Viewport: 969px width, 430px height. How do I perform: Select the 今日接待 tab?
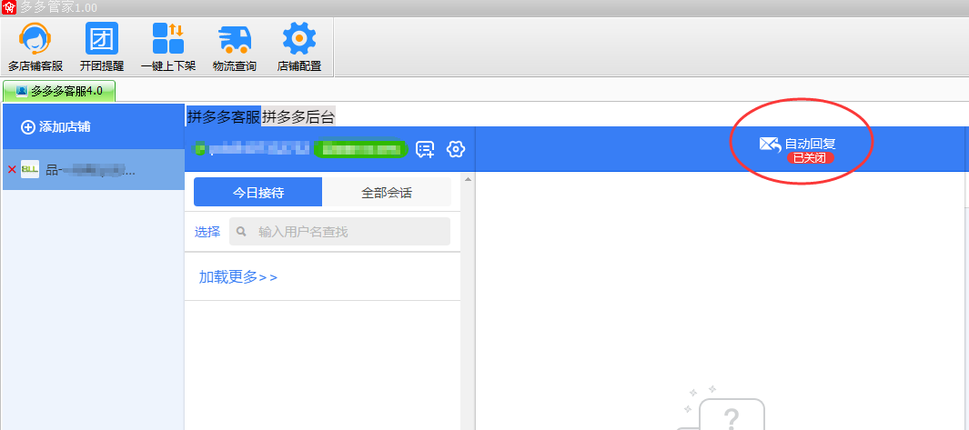tap(257, 192)
